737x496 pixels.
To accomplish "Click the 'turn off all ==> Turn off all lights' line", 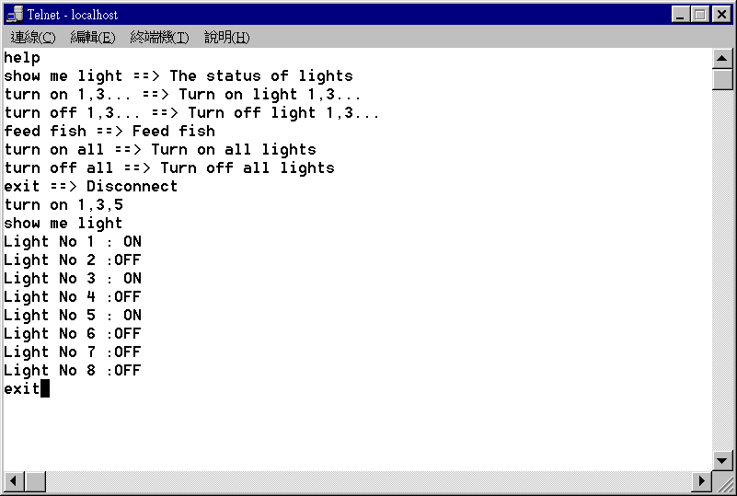I will pyautogui.click(x=169, y=167).
